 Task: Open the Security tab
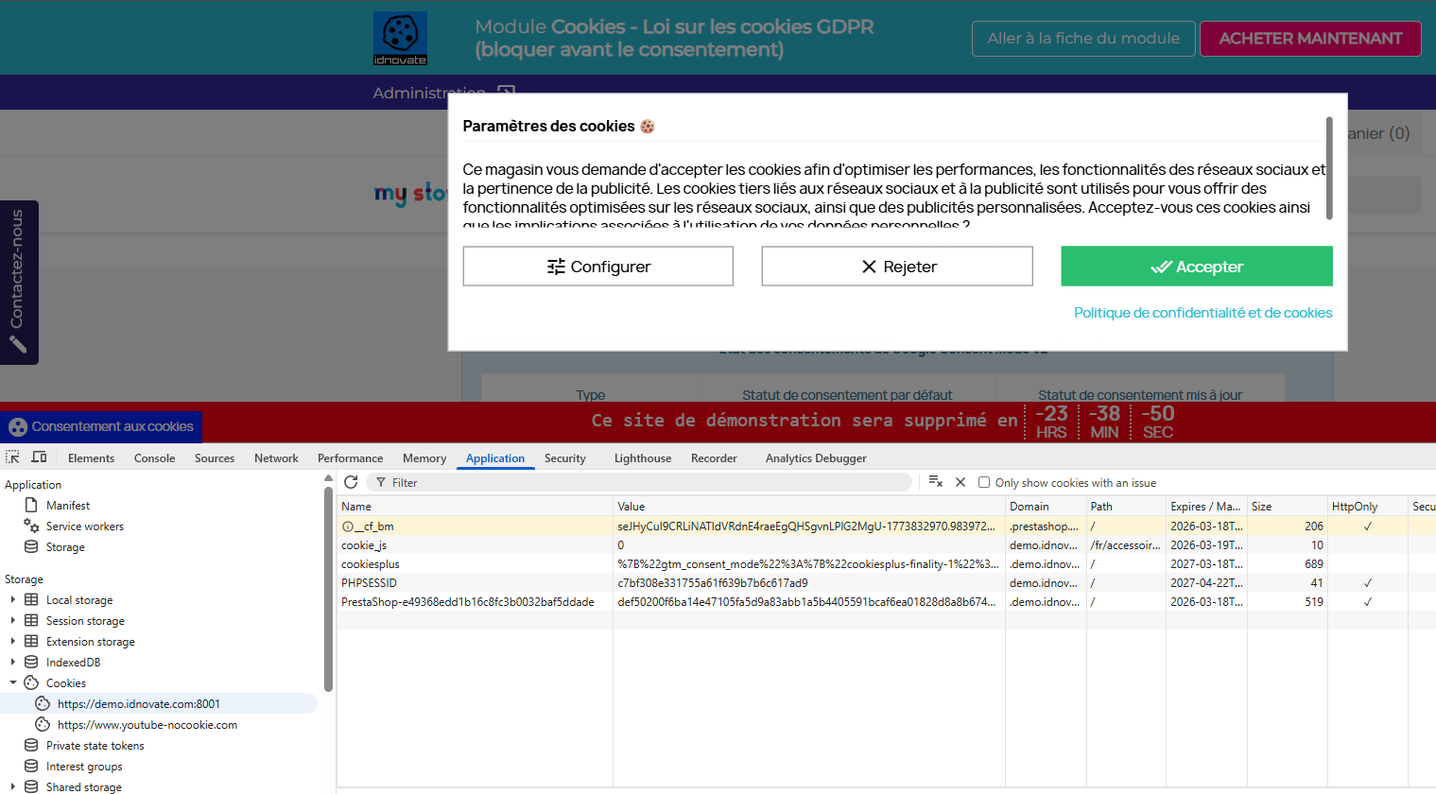[x=565, y=458]
